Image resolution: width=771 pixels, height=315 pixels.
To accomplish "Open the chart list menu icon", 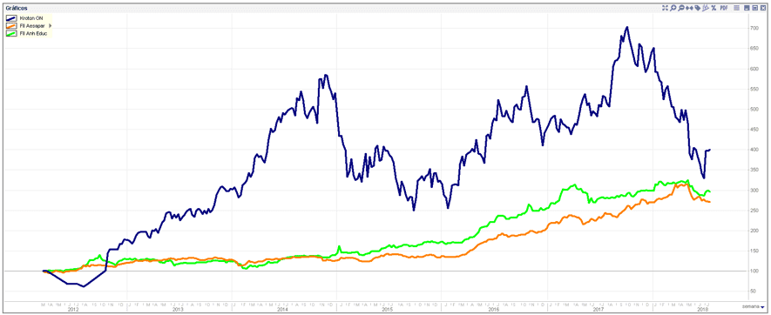I will [736, 8].
